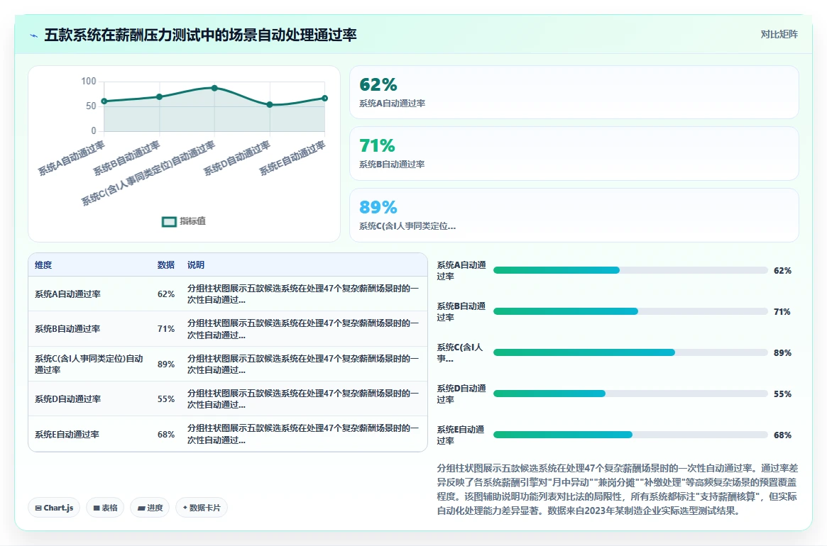This screenshot has width=827, height=546.
Task: Click the 对比矩阵 label in the header
Action: (x=779, y=34)
